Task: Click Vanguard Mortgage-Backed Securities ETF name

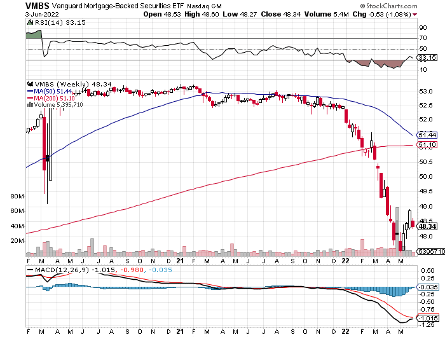Action: (118, 6)
